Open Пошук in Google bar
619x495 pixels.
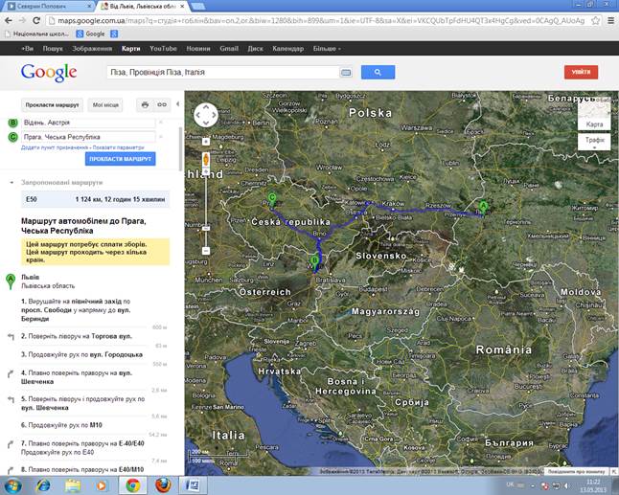tap(53, 49)
